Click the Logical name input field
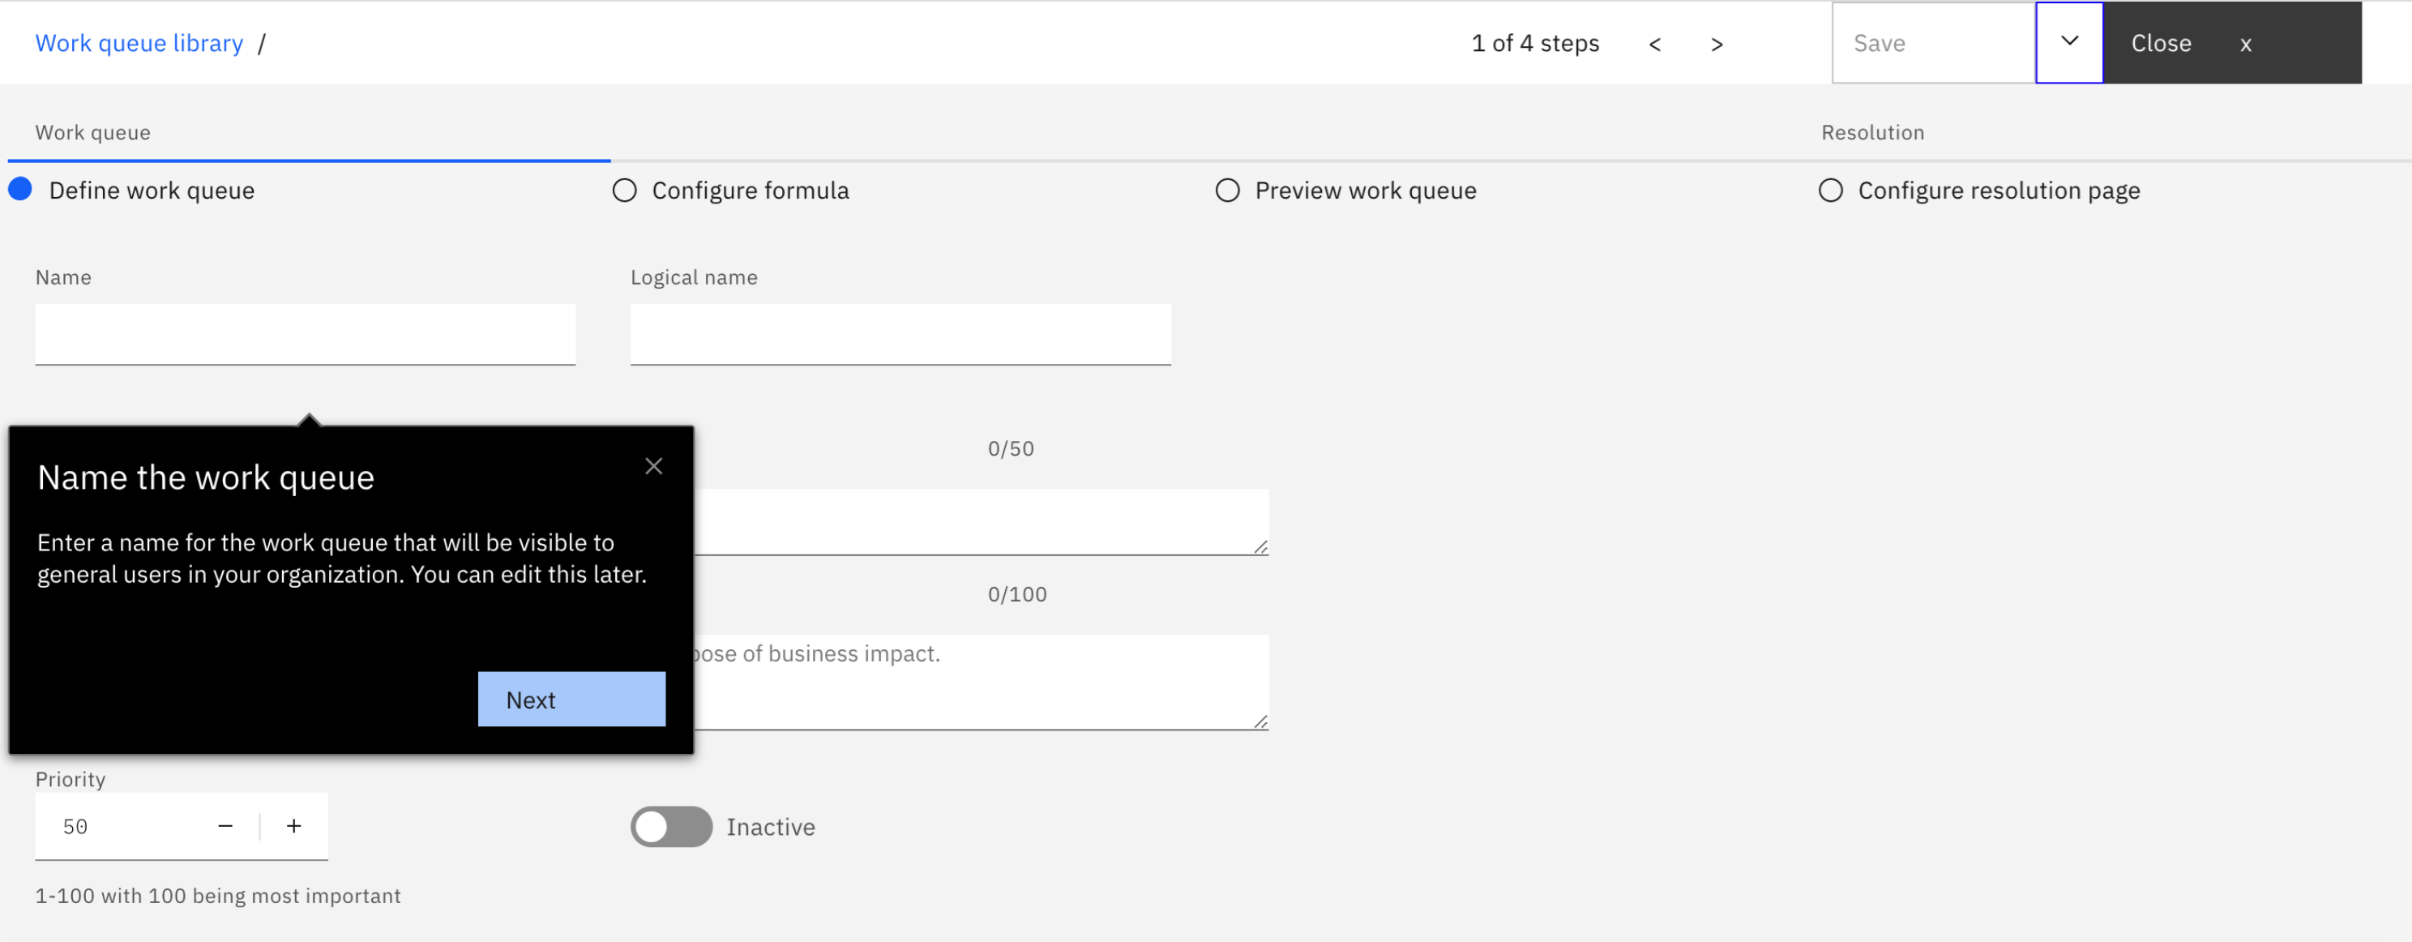This screenshot has height=942, width=2412. 900,333
